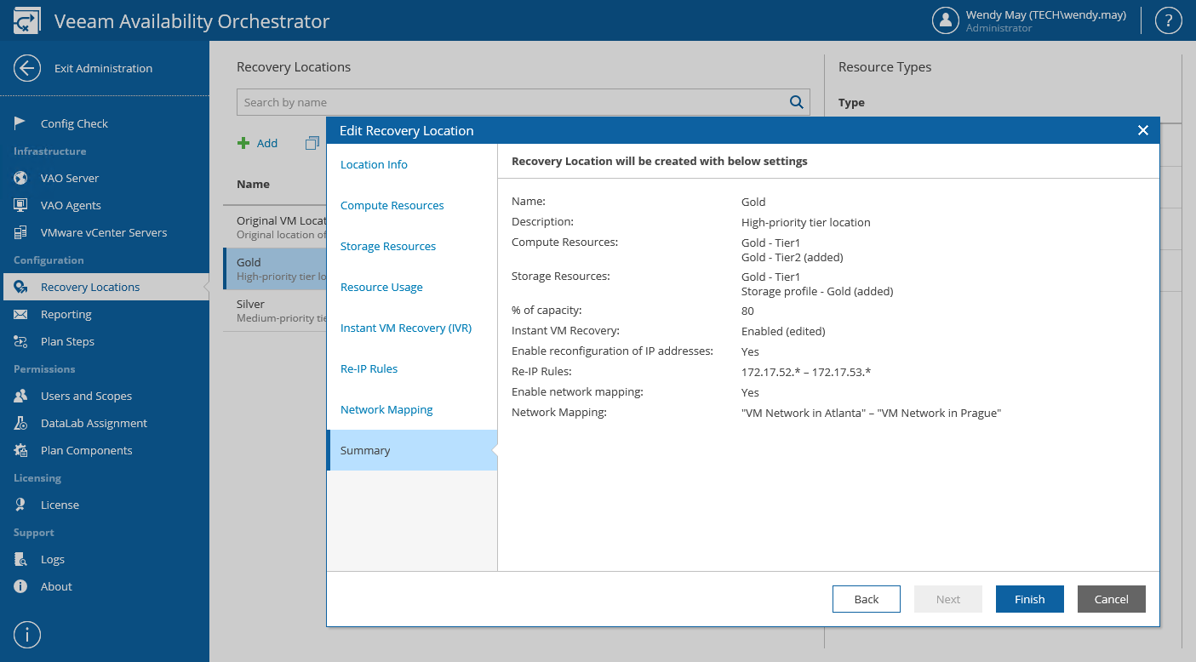Click the green plus Add icon

(243, 143)
